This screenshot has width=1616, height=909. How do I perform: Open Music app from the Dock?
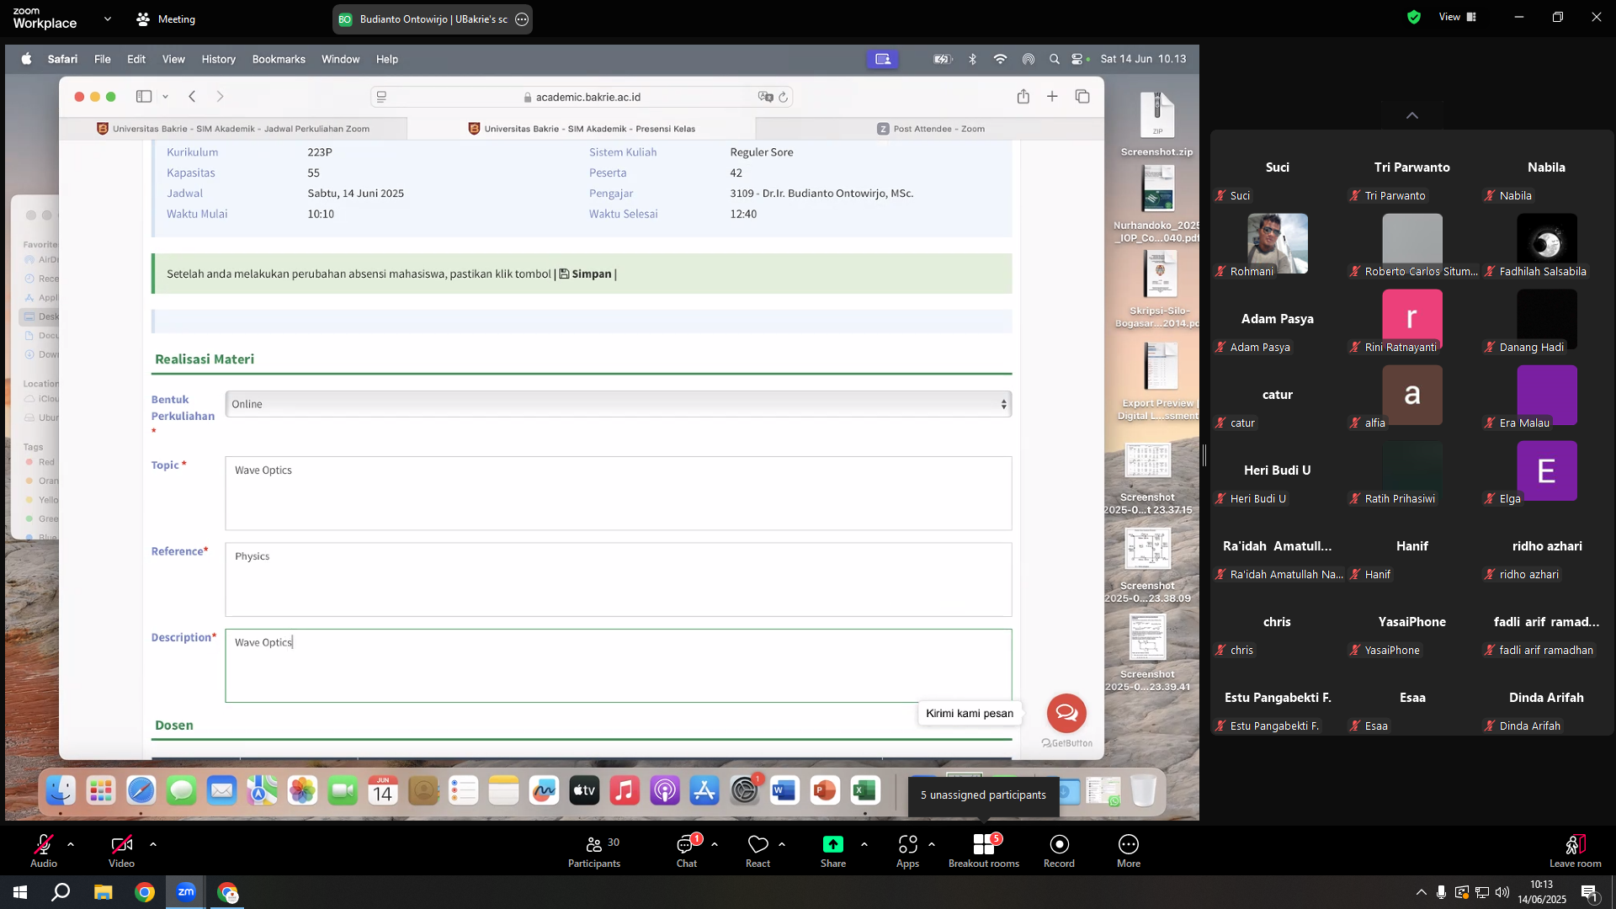pos(624,791)
